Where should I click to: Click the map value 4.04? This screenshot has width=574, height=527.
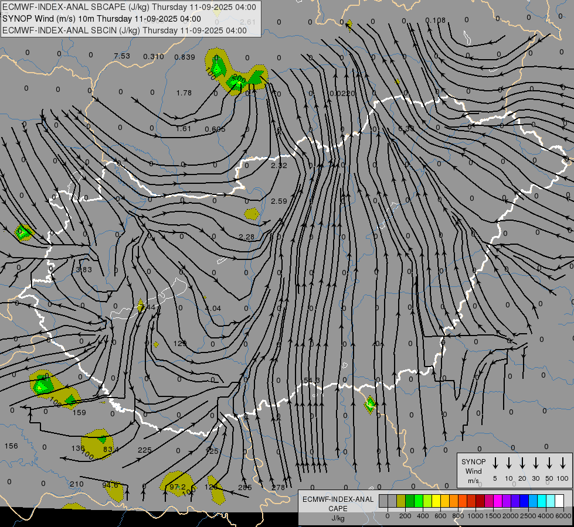(x=213, y=309)
